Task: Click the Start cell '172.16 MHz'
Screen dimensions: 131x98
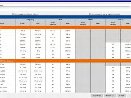Action: coord(23,81)
